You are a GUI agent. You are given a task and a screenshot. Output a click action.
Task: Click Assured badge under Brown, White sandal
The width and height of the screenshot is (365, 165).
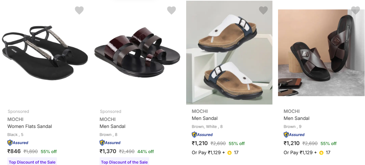(x=202, y=135)
